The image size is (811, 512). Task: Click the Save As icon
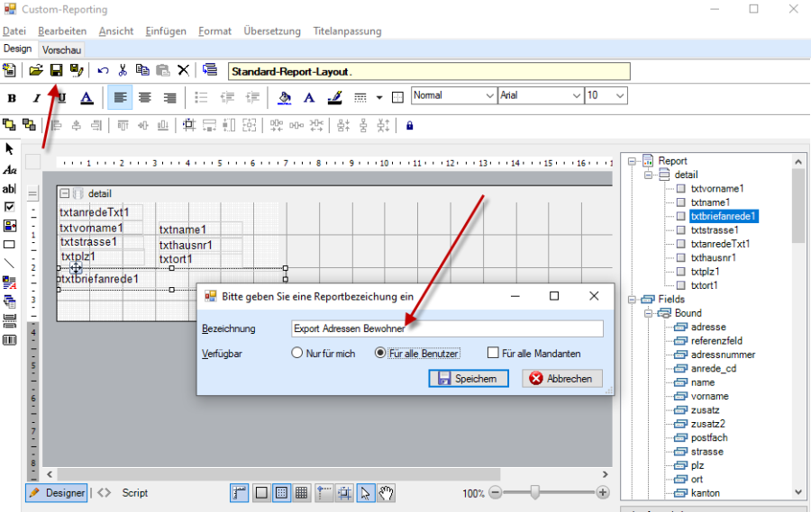(x=77, y=70)
